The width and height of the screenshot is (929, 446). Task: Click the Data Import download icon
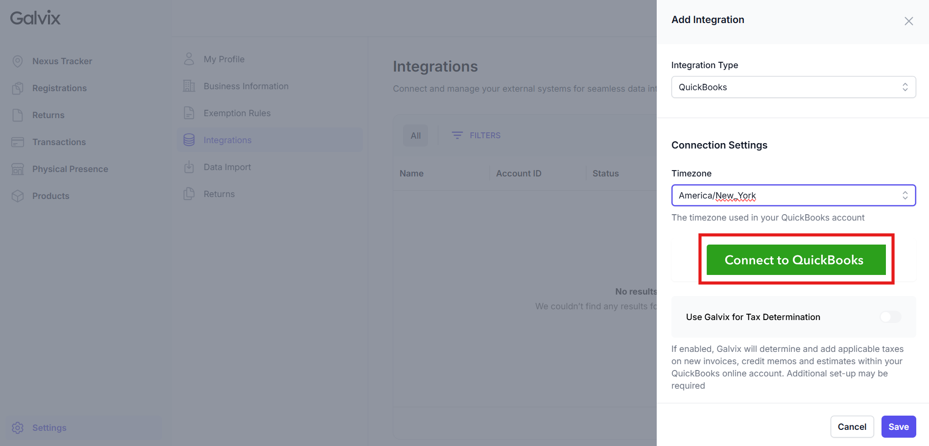189,167
